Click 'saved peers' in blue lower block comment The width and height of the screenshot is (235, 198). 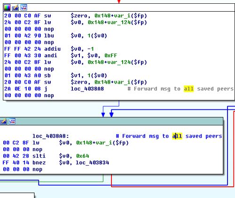click(204, 136)
